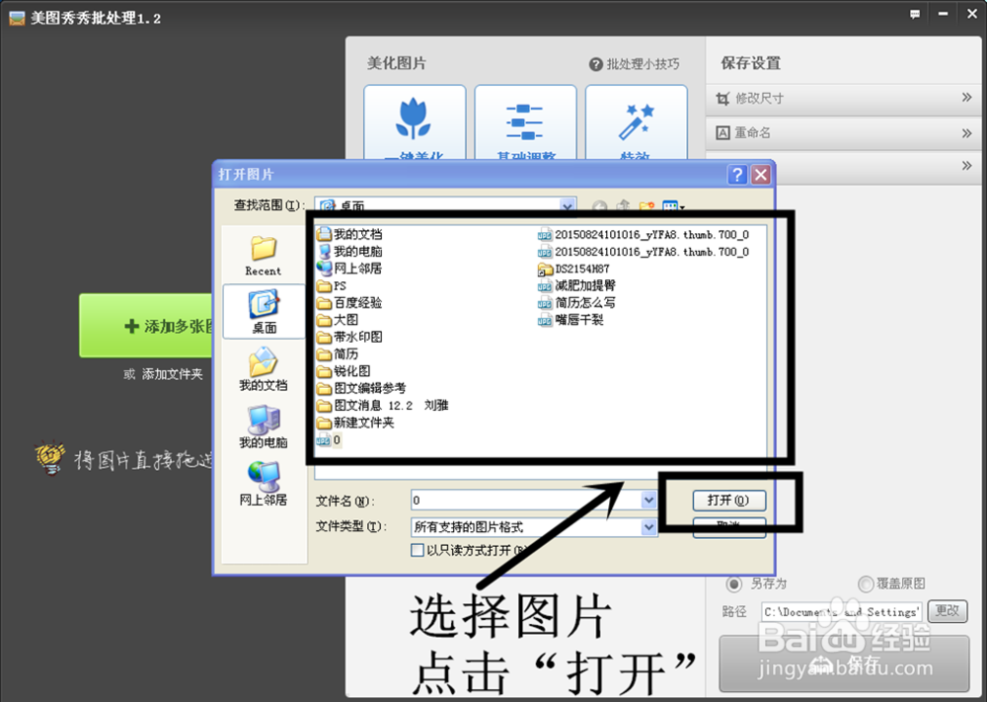The width and height of the screenshot is (987, 702).
Task: Enable the 以只读方式打开 checkbox
Action: tap(418, 549)
